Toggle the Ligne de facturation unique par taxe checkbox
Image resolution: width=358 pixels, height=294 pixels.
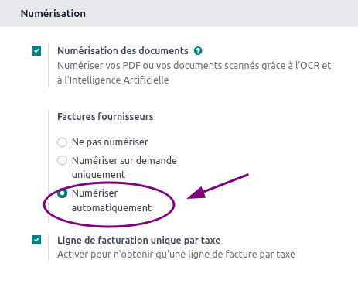click(36, 240)
